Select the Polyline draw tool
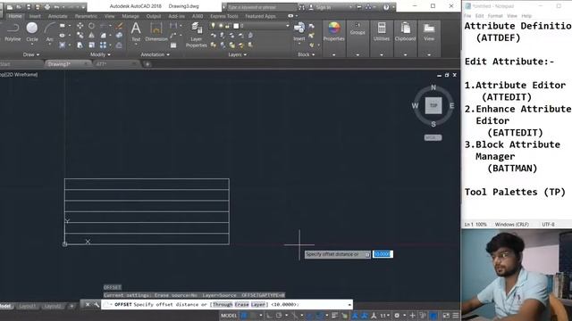Screen dimensions: 572x321 13,32
